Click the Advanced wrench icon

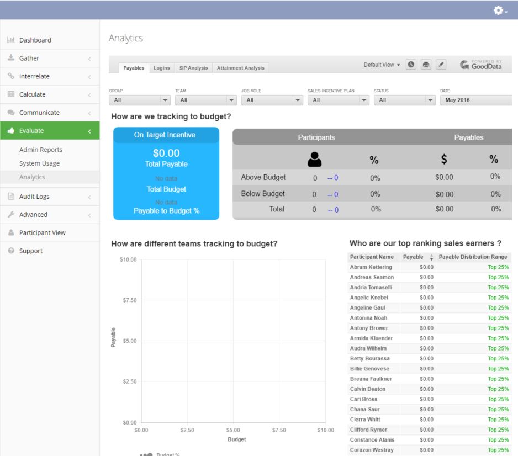tap(11, 214)
